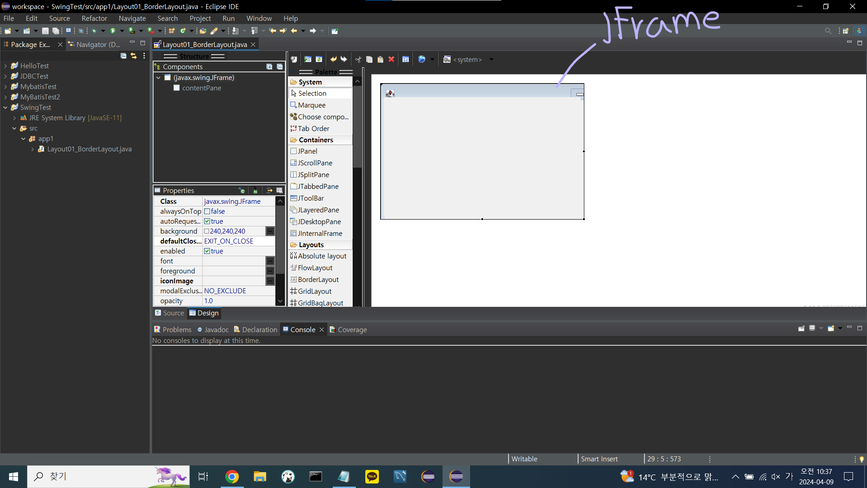Click the Copy icon in designer toolbar
The height and width of the screenshot is (488, 867).
point(369,60)
